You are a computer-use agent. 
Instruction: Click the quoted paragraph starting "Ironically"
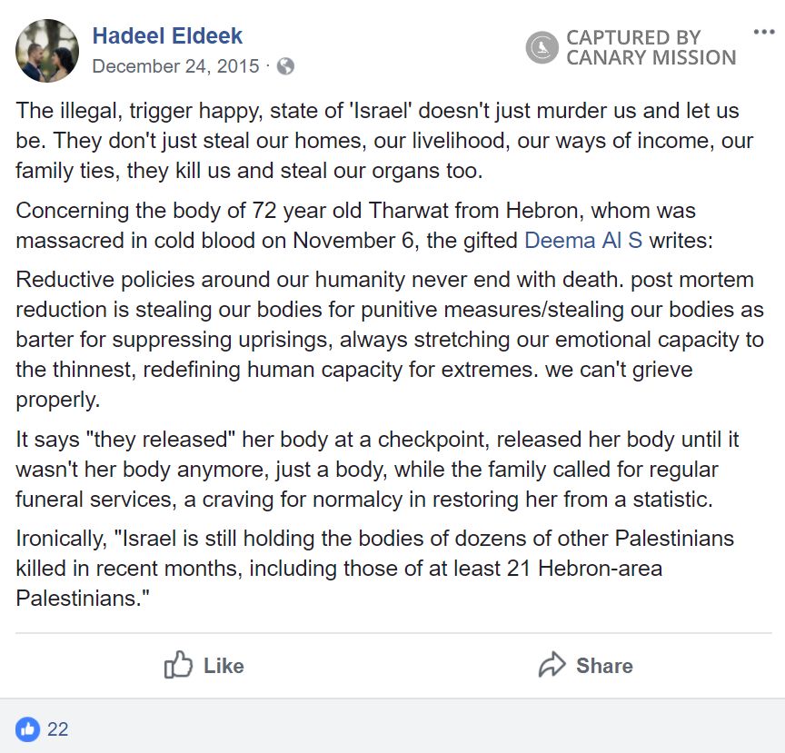374,569
